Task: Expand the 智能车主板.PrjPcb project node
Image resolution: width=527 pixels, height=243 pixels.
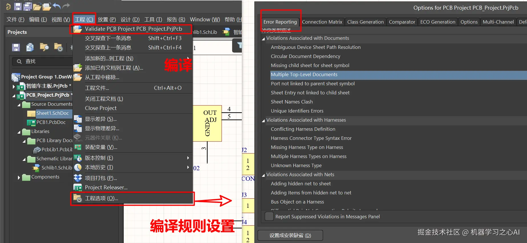Action: click(x=14, y=86)
